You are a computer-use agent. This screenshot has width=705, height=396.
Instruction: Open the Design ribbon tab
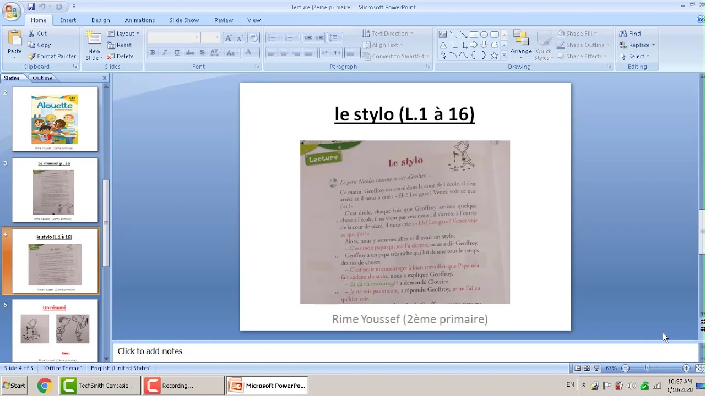coord(101,20)
